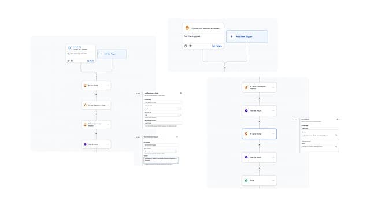Delete the Connection Request Accepted trigger
Image resolution: width=370 pixels, height=208 pixels.
(190, 46)
